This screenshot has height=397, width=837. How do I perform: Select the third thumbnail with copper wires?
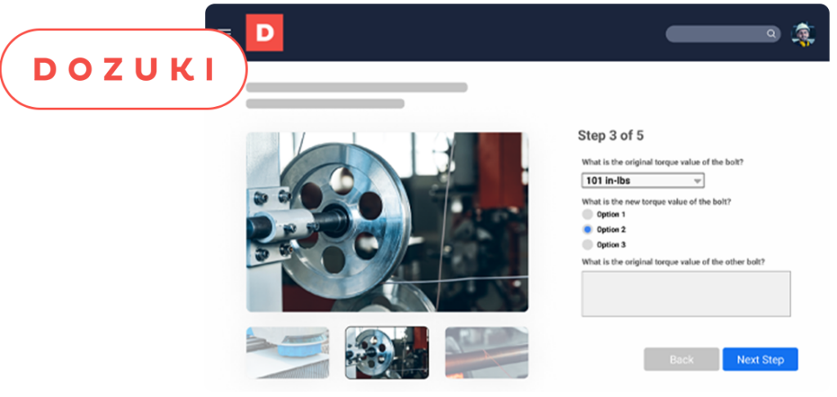[486, 352]
